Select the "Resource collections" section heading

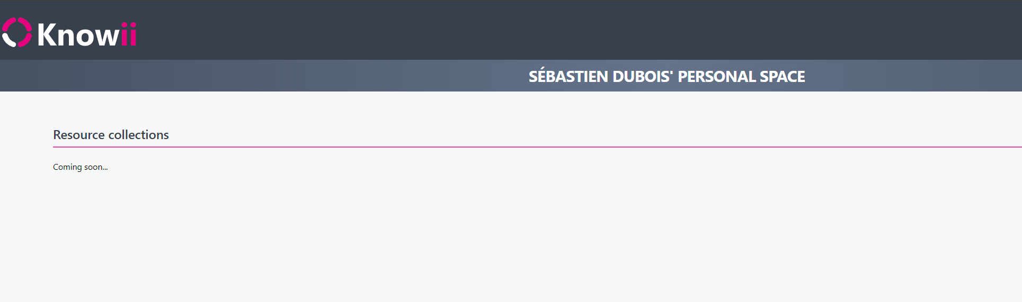pyautogui.click(x=111, y=135)
